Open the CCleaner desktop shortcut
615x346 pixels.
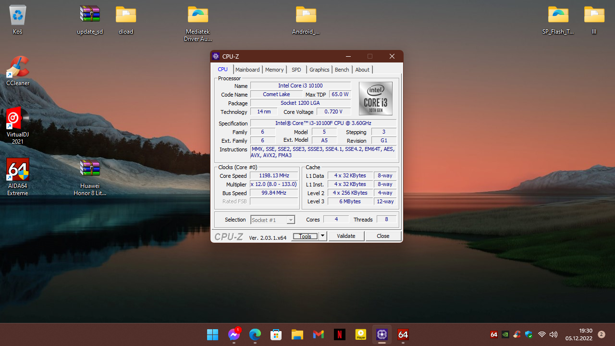click(x=18, y=68)
